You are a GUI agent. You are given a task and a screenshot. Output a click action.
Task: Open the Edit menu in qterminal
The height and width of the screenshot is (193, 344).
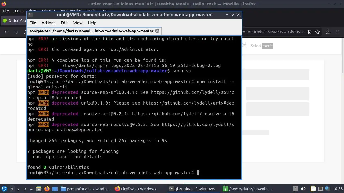coord(64,23)
